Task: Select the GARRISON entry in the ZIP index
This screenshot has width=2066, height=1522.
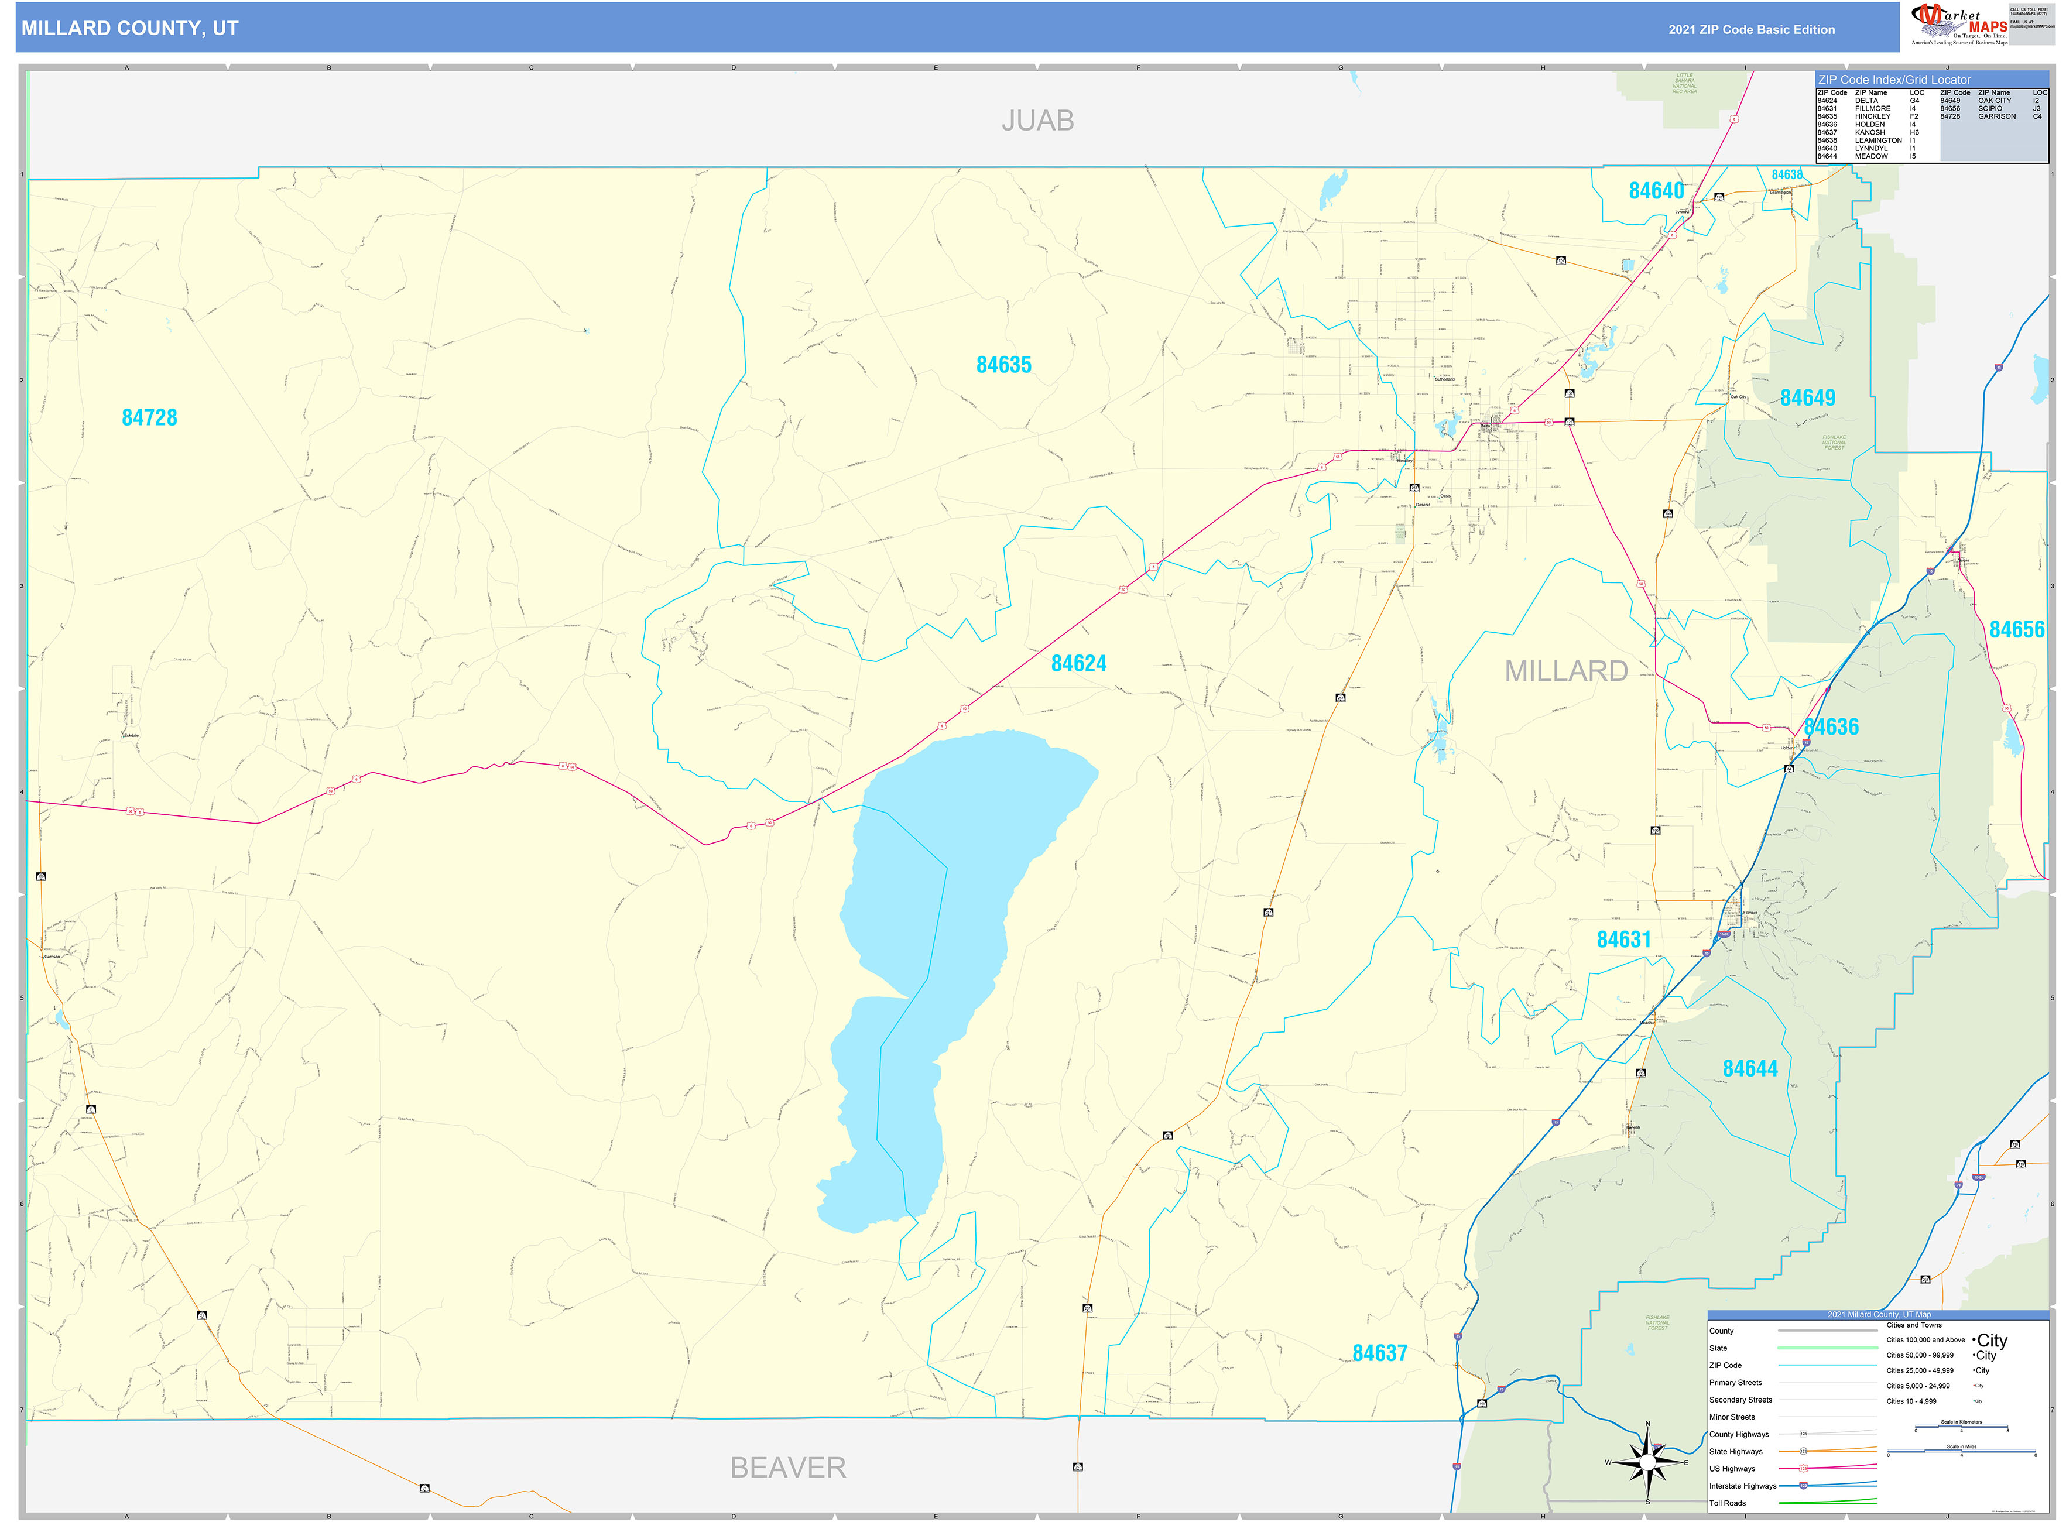Action: coord(1998,116)
